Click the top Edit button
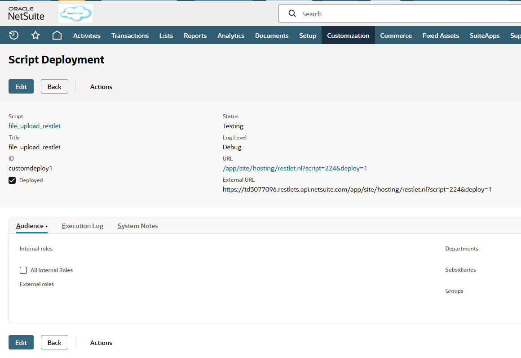Image resolution: width=521 pixels, height=358 pixels. point(21,87)
